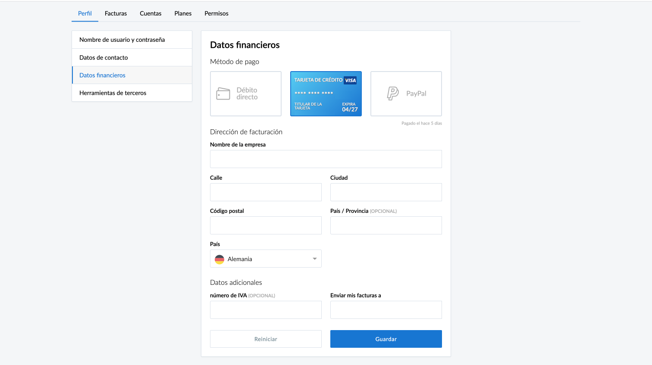652x365 pixels.
Task: Click the Reiniciar button
Action: 266,339
